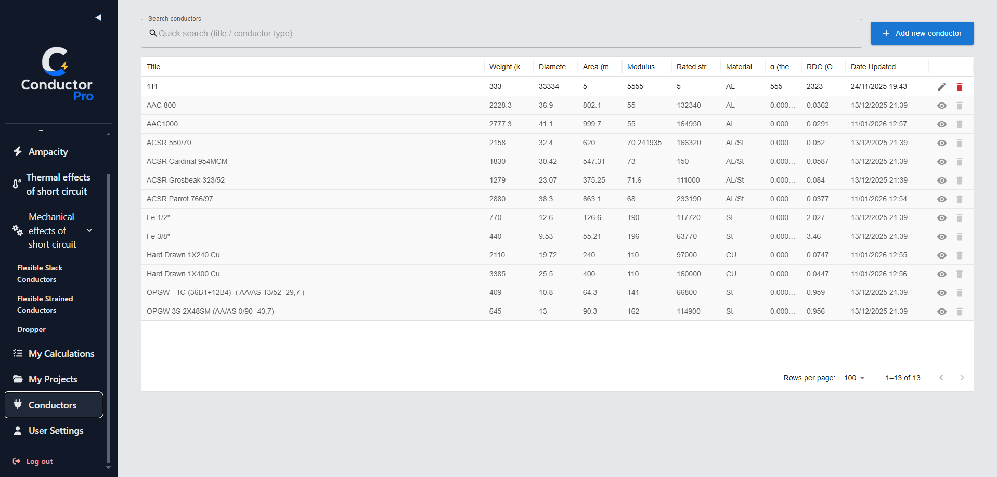
Task: Click the Add new conductor button
Action: (x=922, y=33)
